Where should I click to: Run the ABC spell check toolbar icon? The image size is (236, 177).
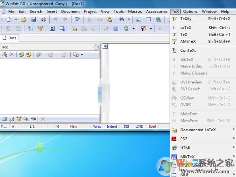pyautogui.click(x=77, y=19)
